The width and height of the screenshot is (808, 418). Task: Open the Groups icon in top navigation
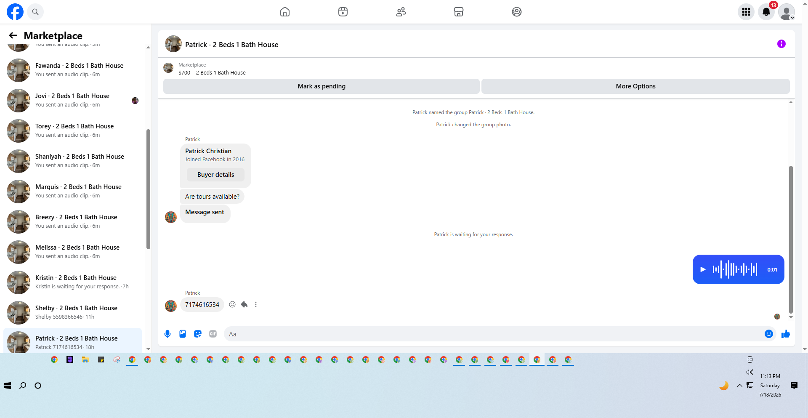coord(517,12)
